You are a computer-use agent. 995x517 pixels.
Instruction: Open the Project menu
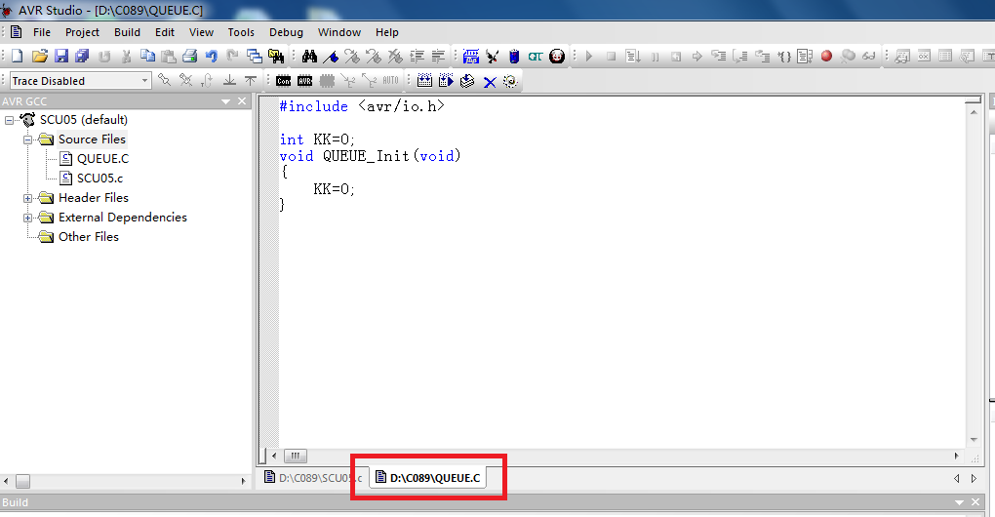coord(83,32)
